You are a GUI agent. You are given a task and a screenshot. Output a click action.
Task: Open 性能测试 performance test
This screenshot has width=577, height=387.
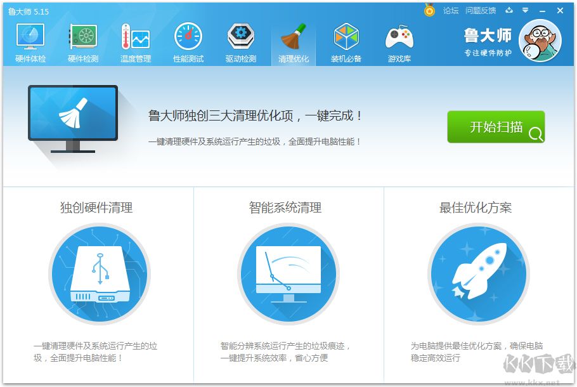tap(188, 43)
